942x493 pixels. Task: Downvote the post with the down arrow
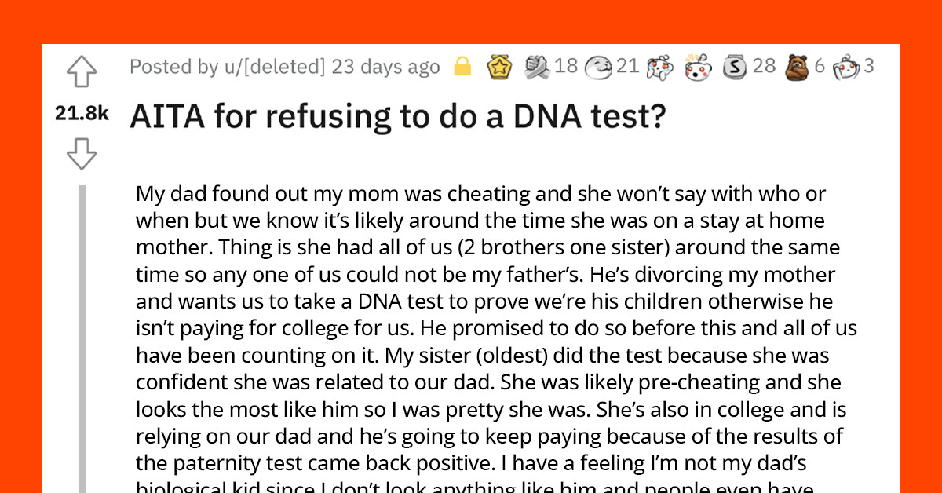(x=81, y=151)
